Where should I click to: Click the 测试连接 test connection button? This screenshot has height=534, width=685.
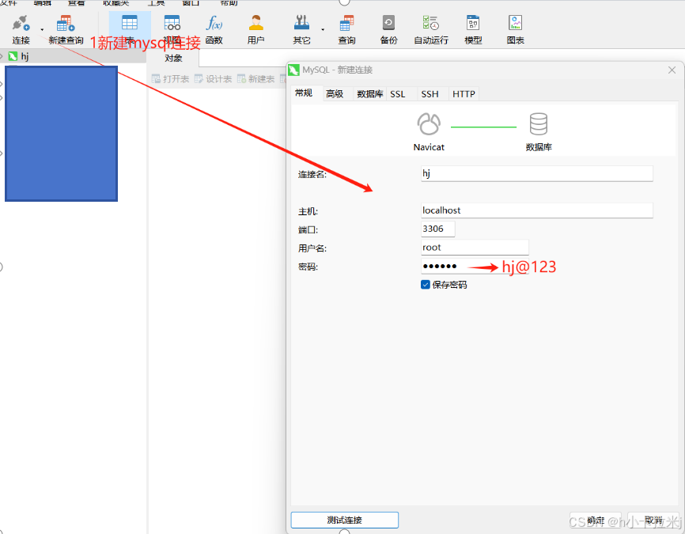344,520
